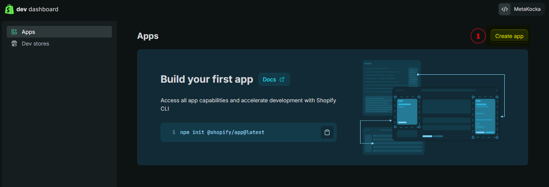Click the Apps page heading
The image size is (549, 187).
pyautogui.click(x=148, y=36)
